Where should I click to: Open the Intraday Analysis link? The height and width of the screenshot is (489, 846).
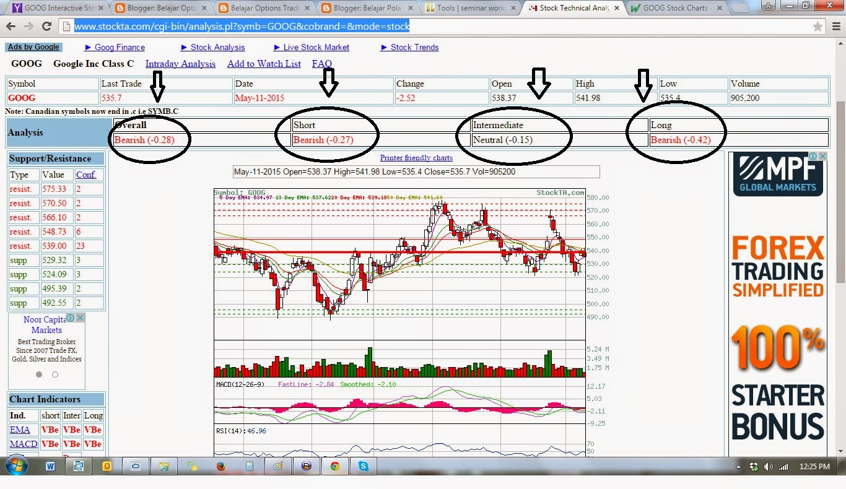pos(180,64)
